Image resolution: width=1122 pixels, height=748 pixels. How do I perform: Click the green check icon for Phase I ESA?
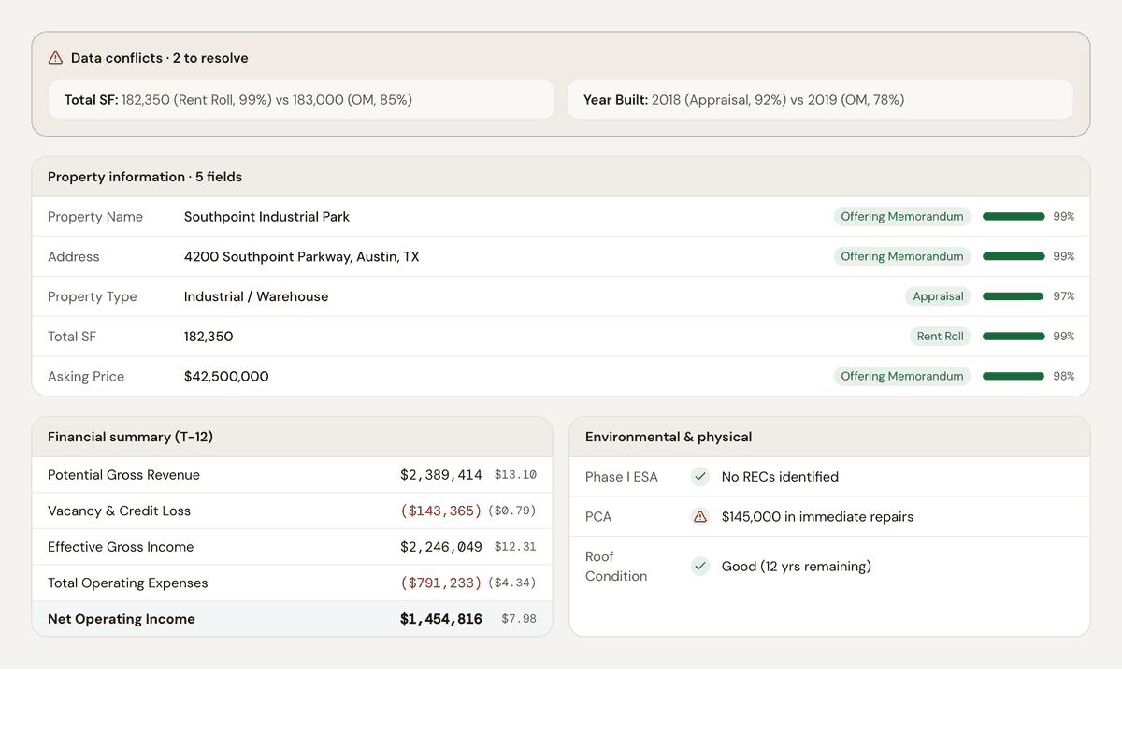click(700, 477)
